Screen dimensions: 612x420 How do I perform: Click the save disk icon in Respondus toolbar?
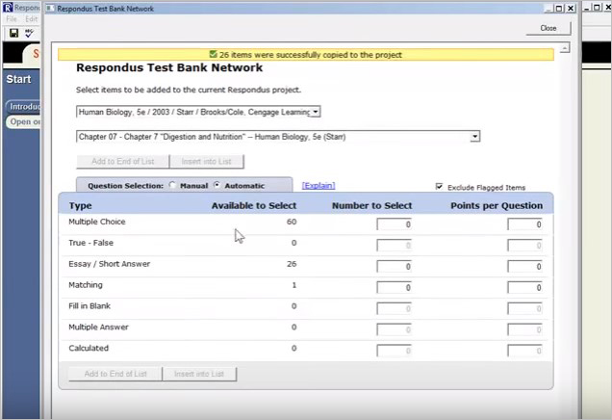pos(14,33)
